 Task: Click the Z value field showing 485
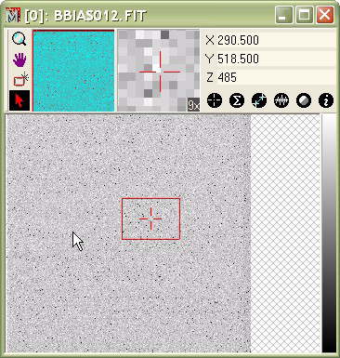(x=276, y=77)
